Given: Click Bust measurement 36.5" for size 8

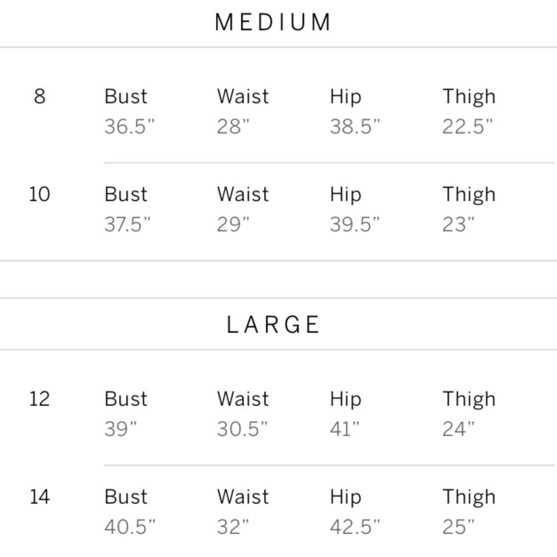Looking at the screenshot, I should pyautogui.click(x=129, y=126).
